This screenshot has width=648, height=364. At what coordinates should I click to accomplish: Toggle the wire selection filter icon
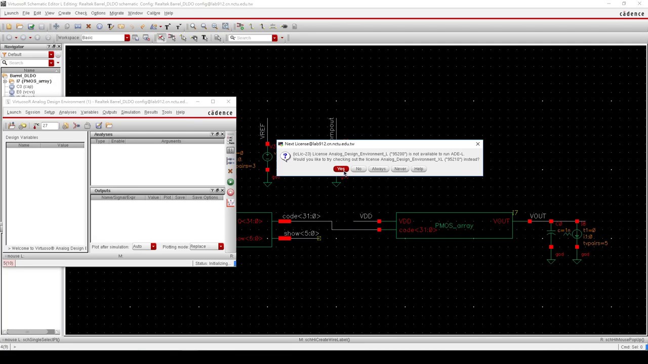tap(183, 38)
